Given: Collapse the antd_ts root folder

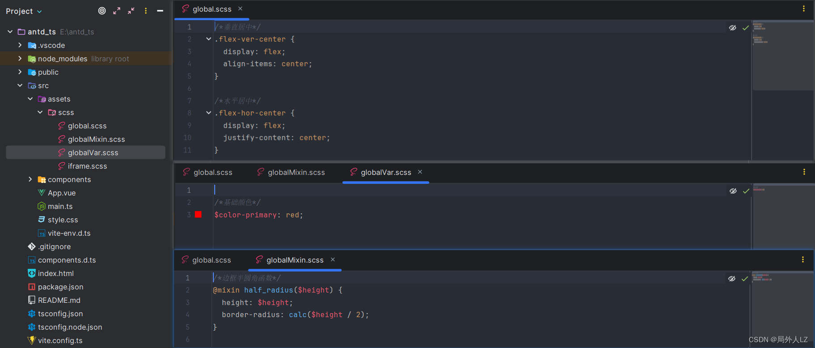Looking at the screenshot, I should tap(10, 32).
